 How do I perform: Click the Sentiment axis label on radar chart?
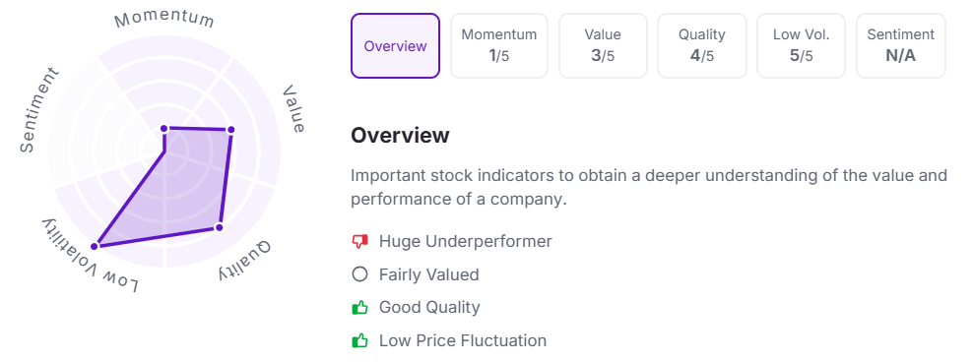39,109
